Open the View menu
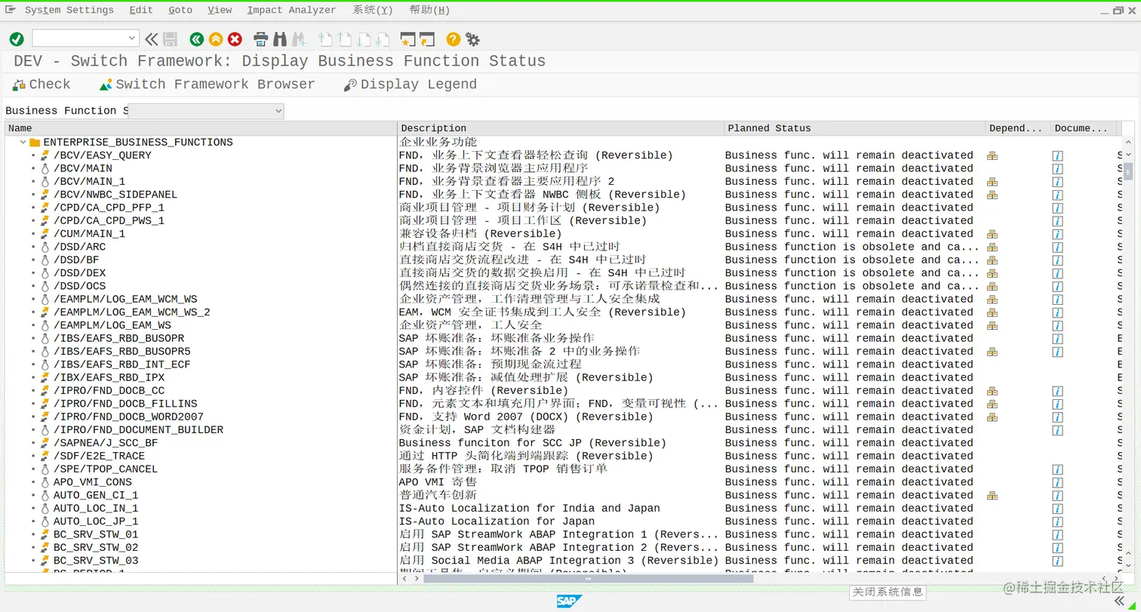This screenshot has height=612, width=1141. tap(220, 10)
